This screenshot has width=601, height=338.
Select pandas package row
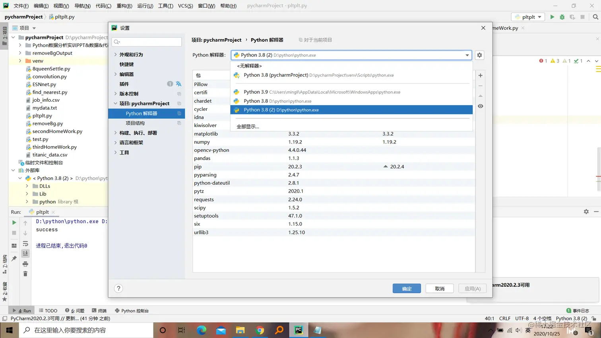(x=333, y=158)
